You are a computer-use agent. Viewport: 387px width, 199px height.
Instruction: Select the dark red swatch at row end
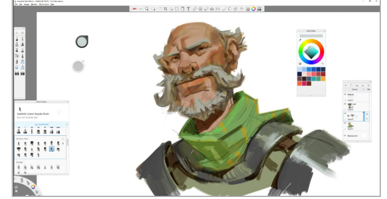(323, 74)
